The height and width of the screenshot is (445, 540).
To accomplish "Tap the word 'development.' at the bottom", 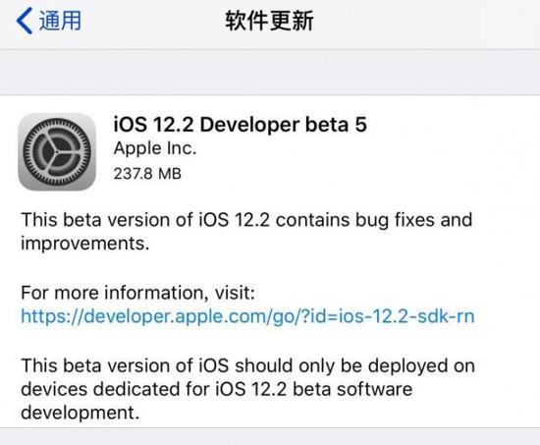I will (x=80, y=413).
